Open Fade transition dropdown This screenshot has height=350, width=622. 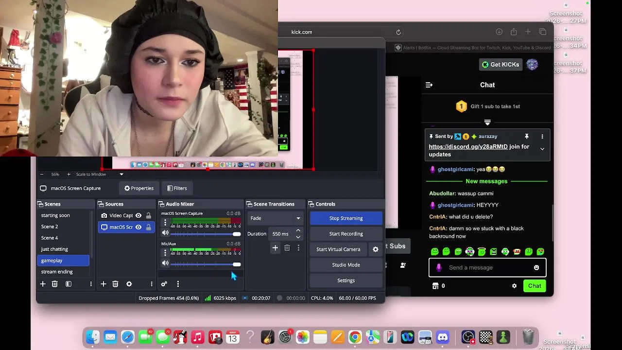[275, 218]
